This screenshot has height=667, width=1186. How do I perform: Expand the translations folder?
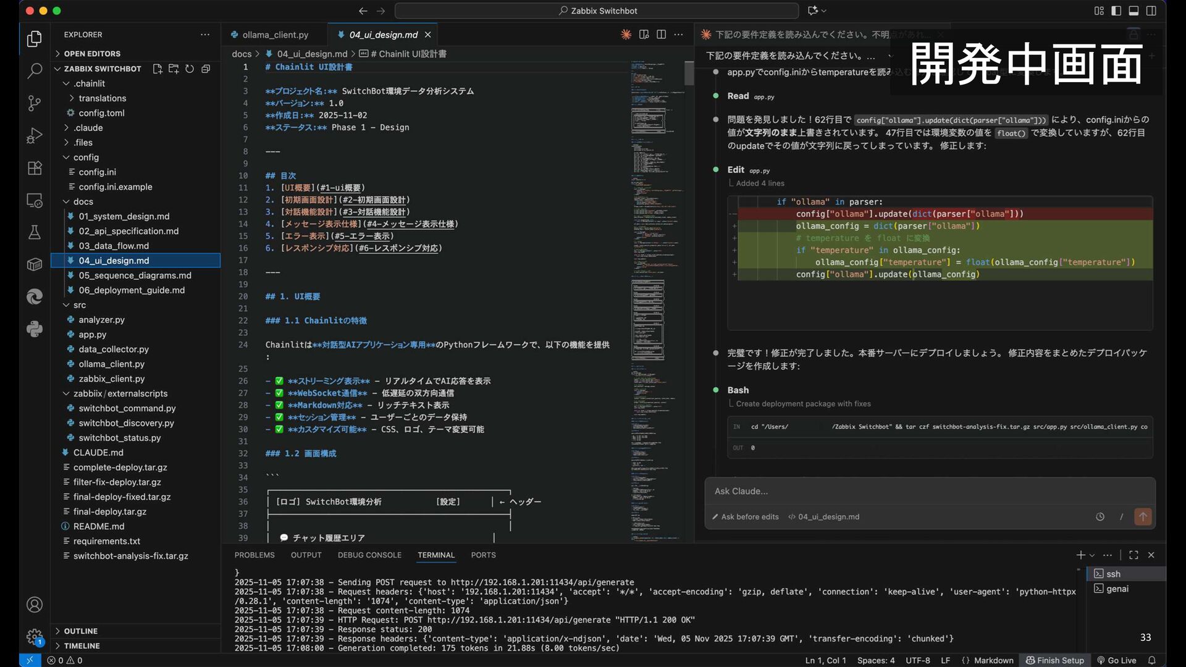[102, 98]
